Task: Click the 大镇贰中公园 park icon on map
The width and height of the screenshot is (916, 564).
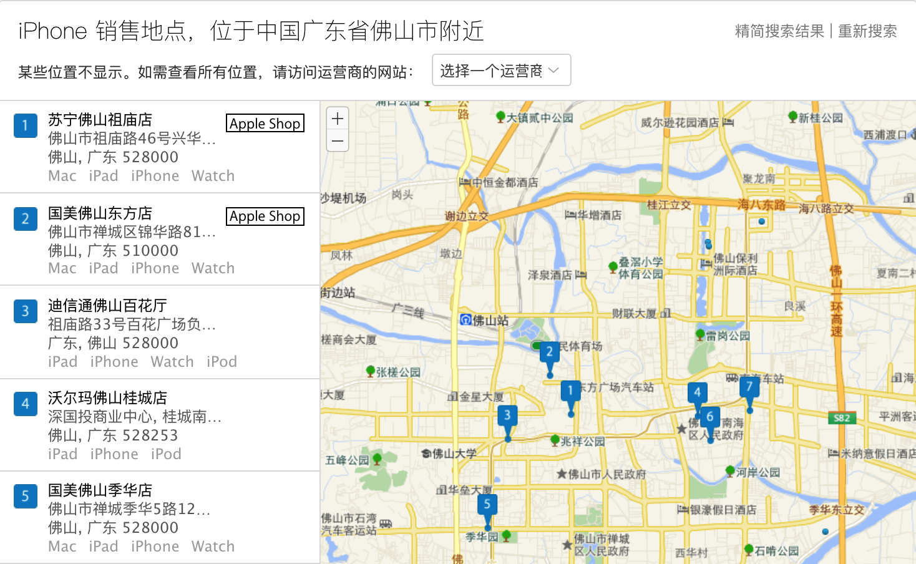Action: click(x=500, y=117)
